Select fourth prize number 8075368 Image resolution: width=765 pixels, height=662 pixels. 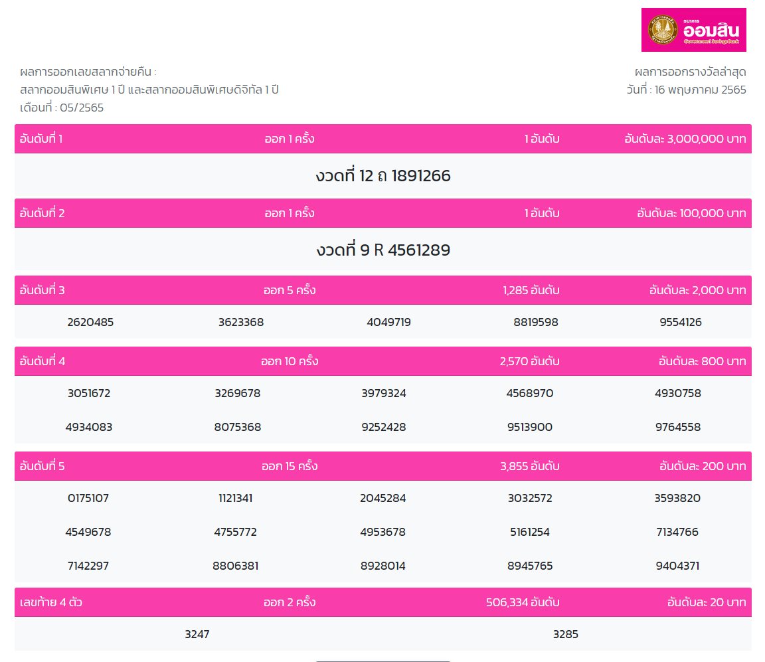click(x=238, y=428)
